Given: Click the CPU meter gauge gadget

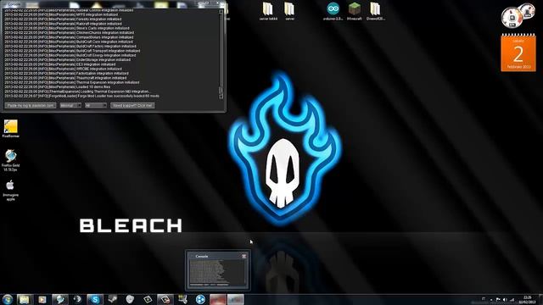Looking at the screenshot, I should point(512,17).
